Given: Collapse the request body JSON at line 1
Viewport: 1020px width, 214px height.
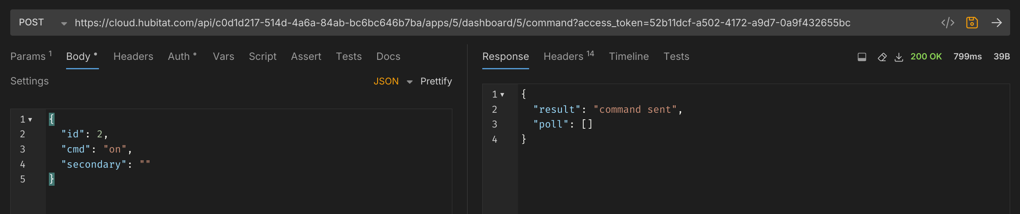Looking at the screenshot, I should click(x=30, y=120).
